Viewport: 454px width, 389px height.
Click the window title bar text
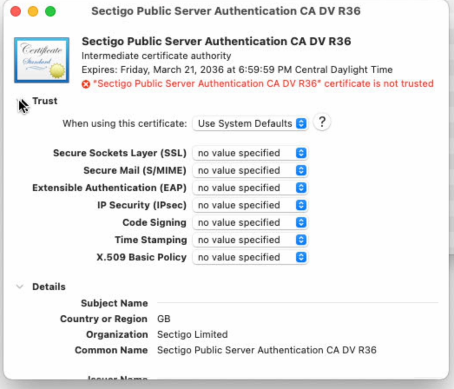pyautogui.click(x=226, y=11)
